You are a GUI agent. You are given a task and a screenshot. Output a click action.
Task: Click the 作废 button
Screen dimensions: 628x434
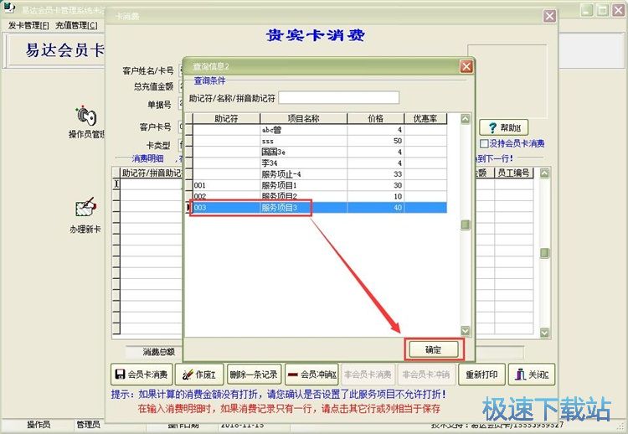pyautogui.click(x=199, y=375)
